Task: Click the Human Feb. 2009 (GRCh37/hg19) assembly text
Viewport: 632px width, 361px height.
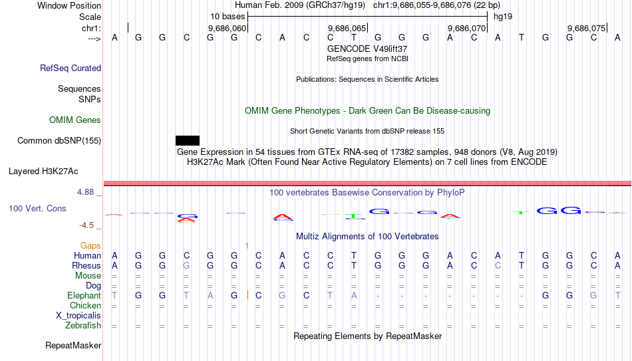Action: point(300,5)
